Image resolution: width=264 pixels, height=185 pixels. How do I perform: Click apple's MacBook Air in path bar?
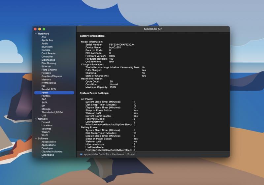coord(96,154)
